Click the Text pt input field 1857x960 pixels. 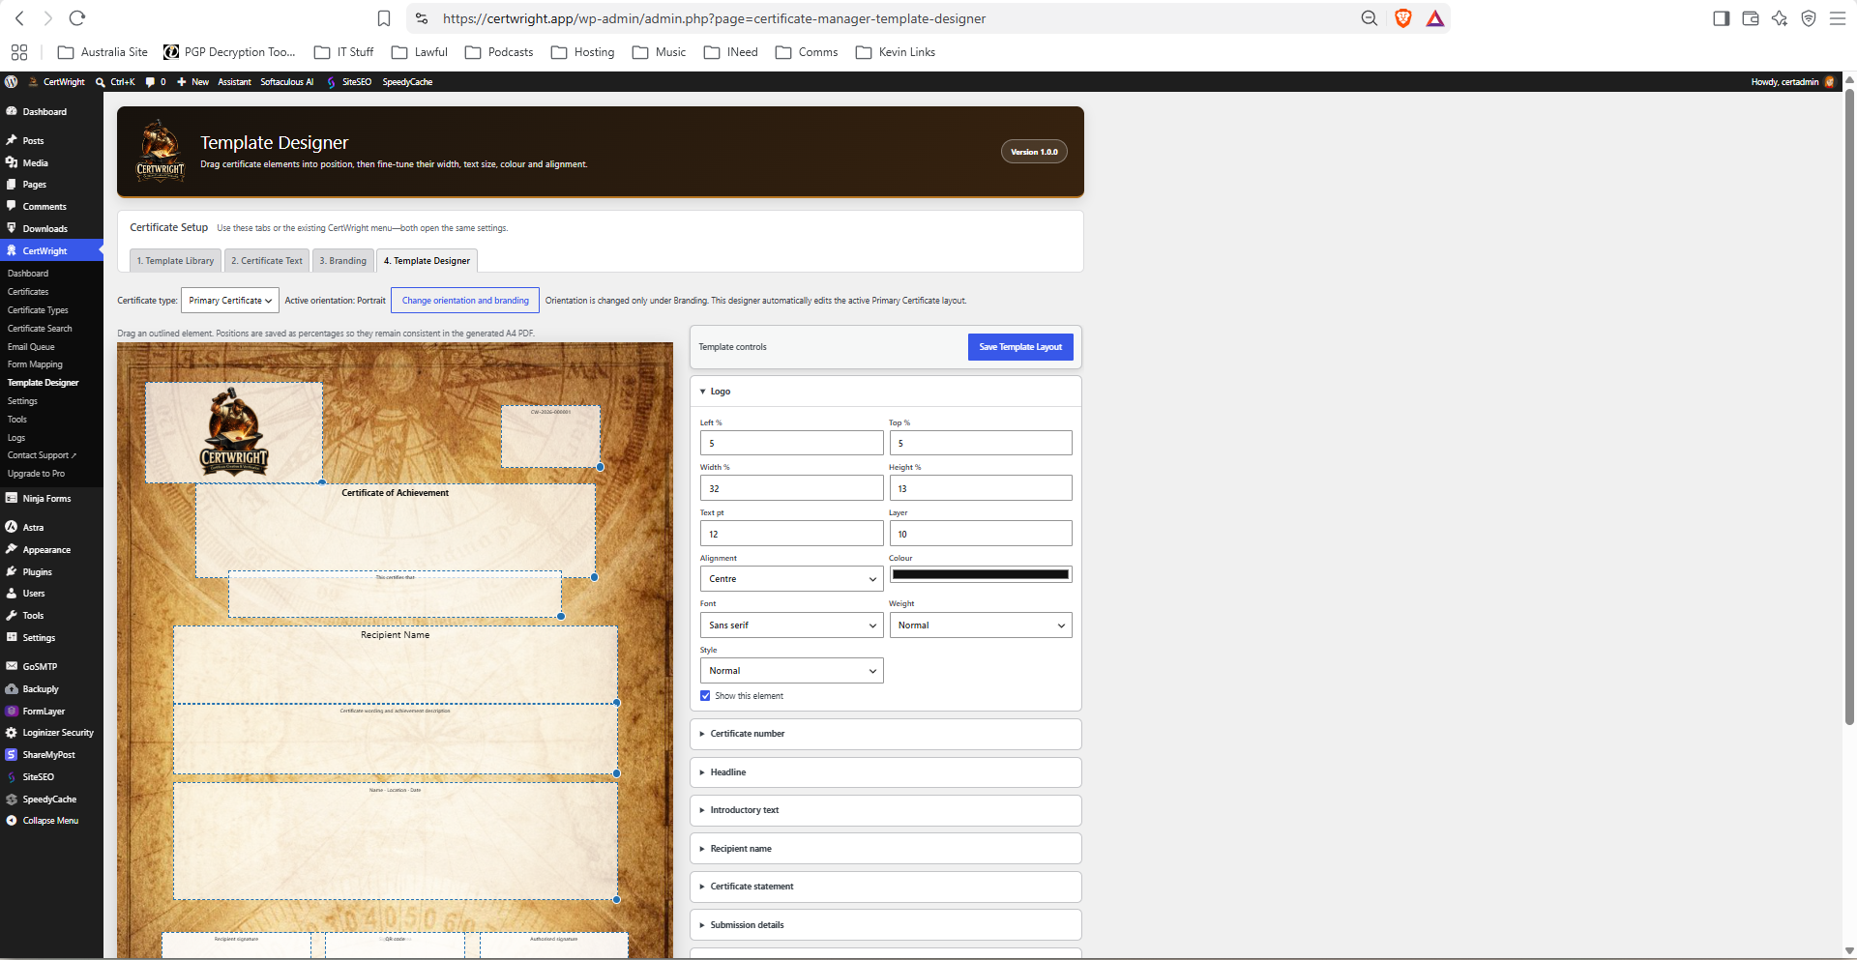(x=791, y=534)
